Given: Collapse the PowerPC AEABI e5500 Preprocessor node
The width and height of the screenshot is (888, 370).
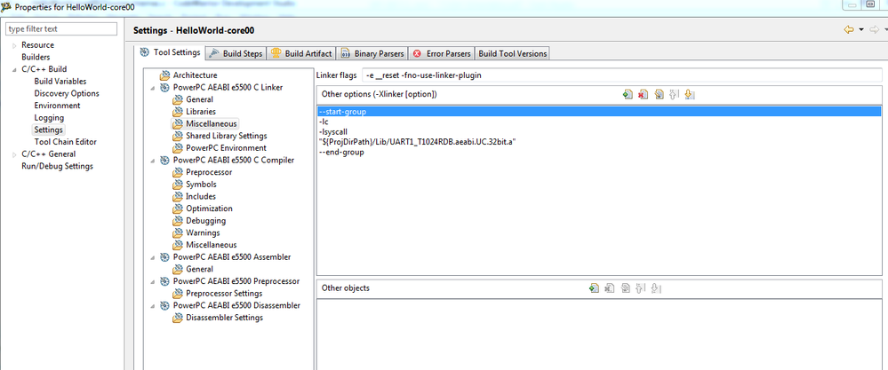Looking at the screenshot, I should (152, 282).
